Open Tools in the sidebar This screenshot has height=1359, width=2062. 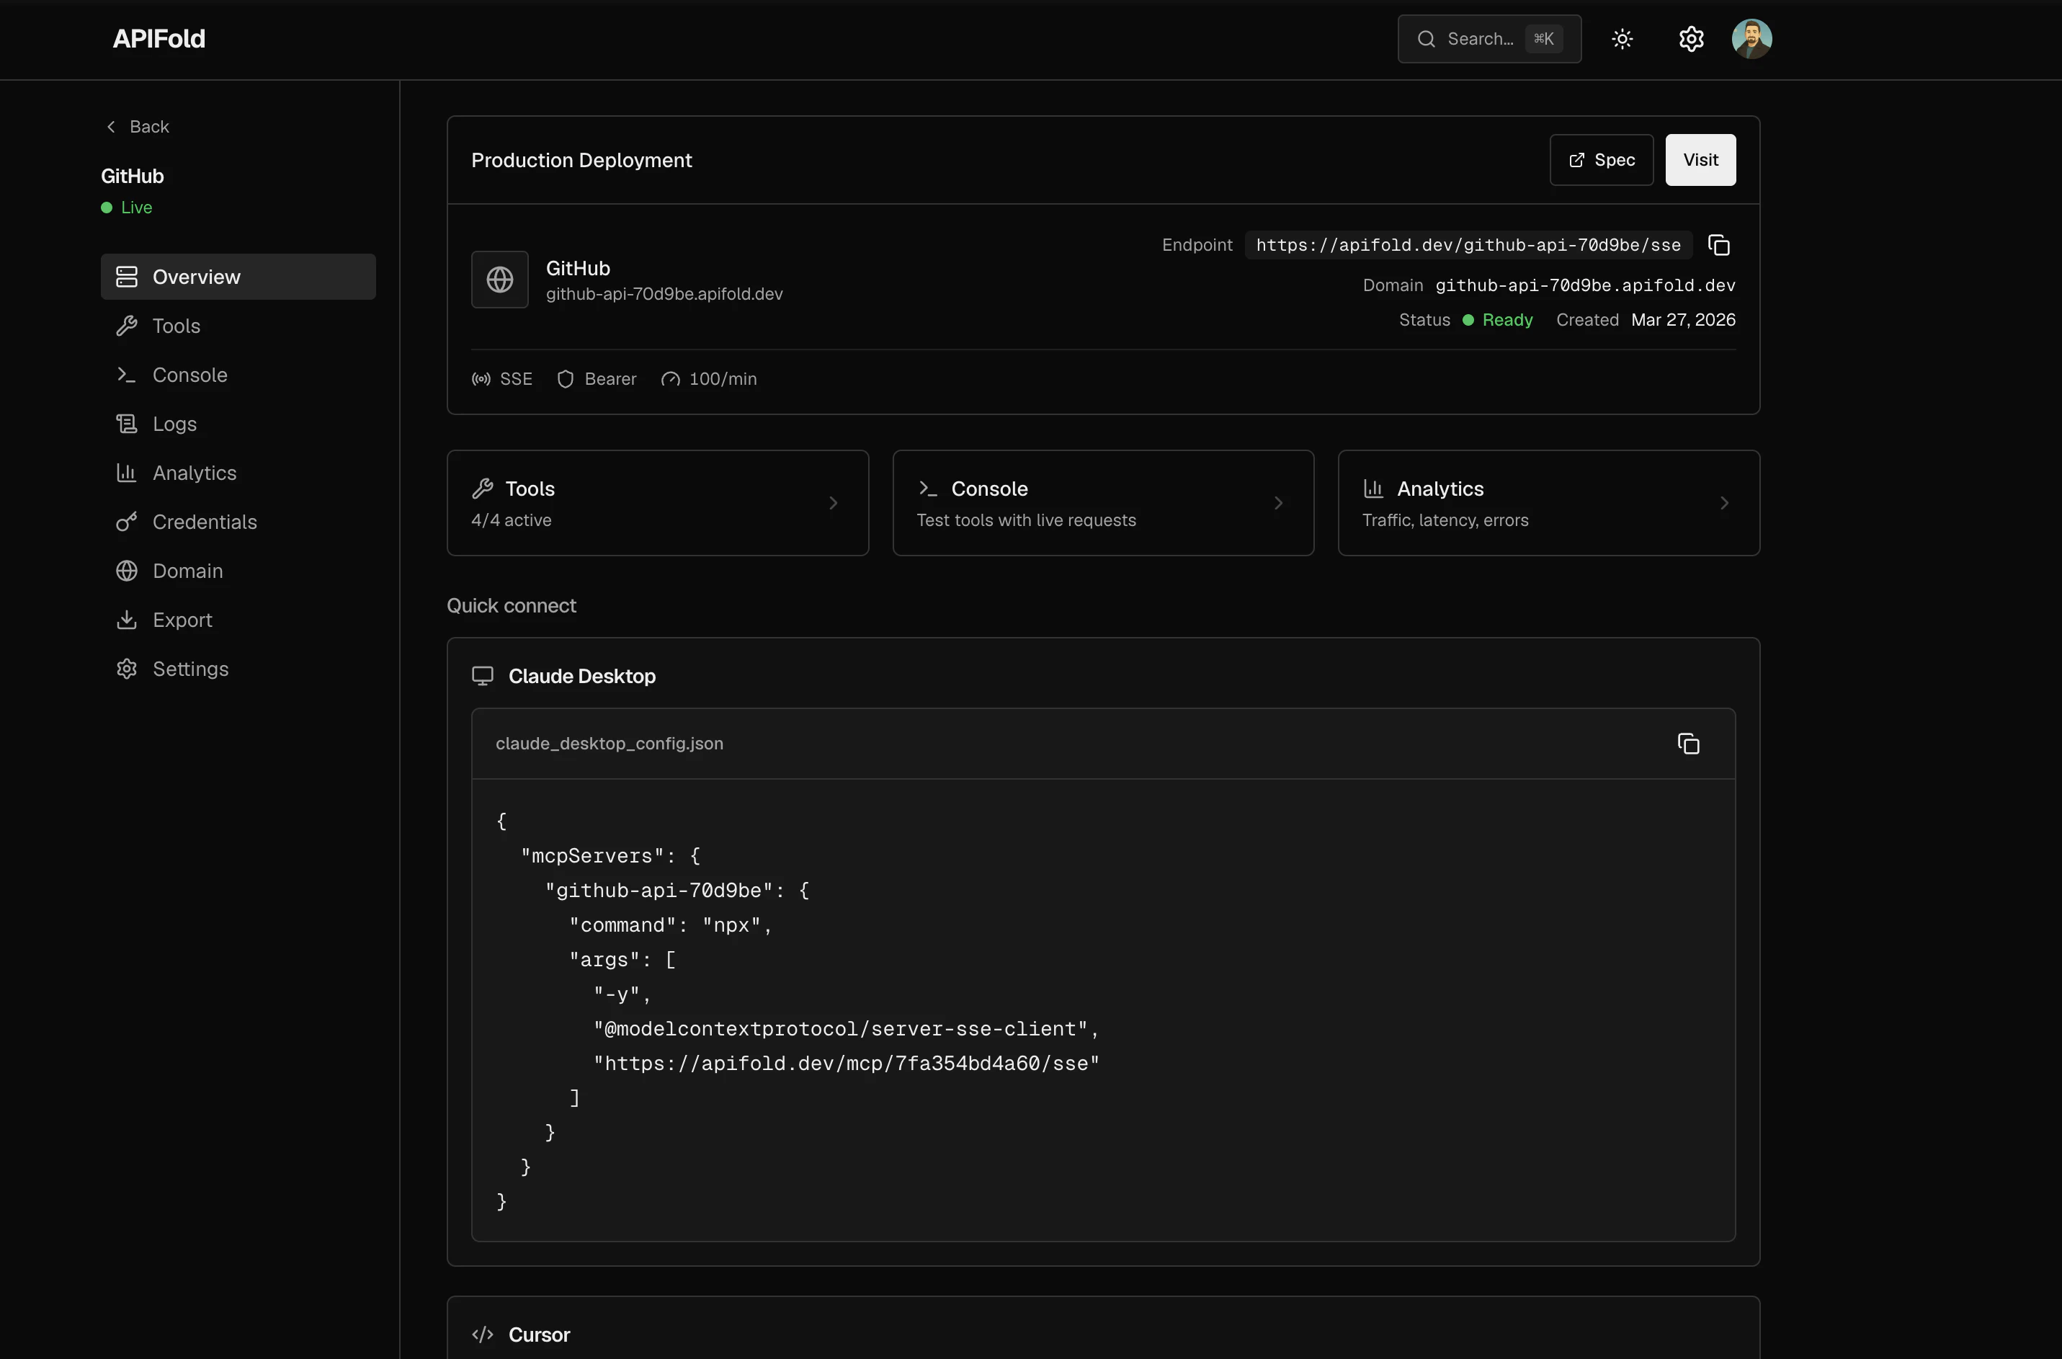(176, 326)
